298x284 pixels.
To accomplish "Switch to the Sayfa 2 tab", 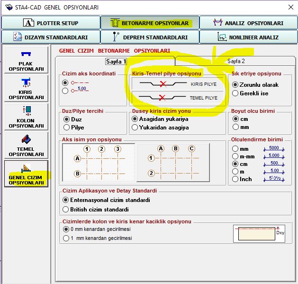I will point(235,61).
